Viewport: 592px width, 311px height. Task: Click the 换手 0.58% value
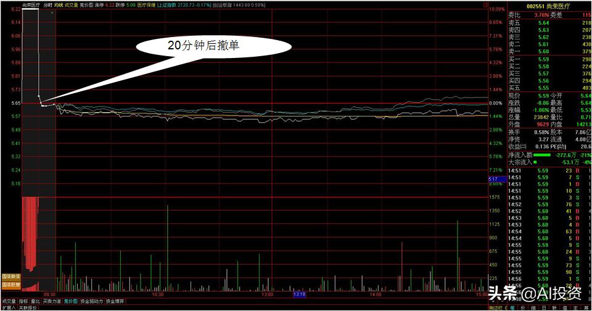pyautogui.click(x=541, y=133)
